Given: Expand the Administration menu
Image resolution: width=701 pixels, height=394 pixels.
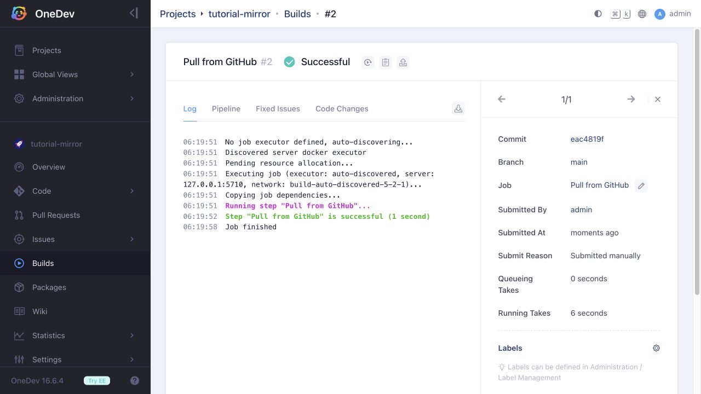Looking at the screenshot, I should pyautogui.click(x=75, y=99).
